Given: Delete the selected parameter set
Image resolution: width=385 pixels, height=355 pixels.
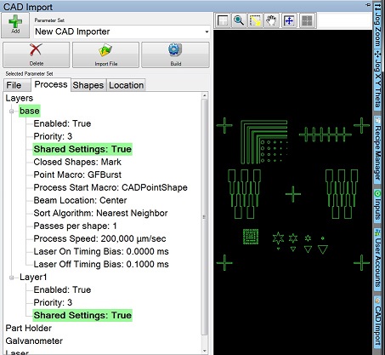Looking at the screenshot, I should pyautogui.click(x=37, y=54).
